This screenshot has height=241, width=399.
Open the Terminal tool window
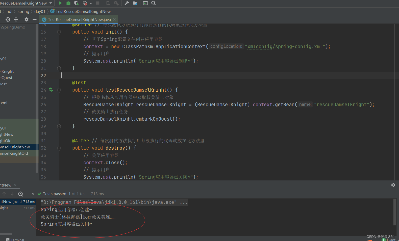pyautogui.click(x=15, y=239)
